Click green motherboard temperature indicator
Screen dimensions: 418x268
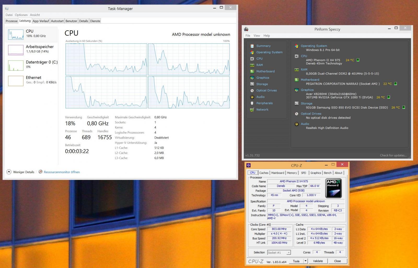click(396, 84)
